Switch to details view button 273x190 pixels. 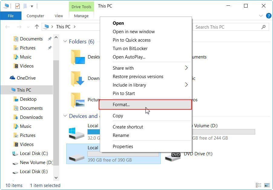[258, 185]
